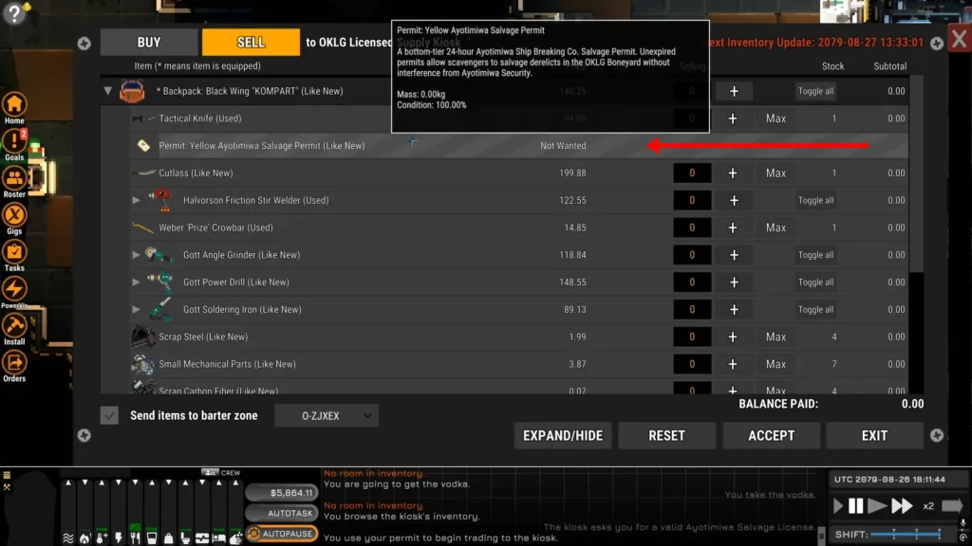Click the EXIT button
The image size is (972, 546).
(x=874, y=436)
